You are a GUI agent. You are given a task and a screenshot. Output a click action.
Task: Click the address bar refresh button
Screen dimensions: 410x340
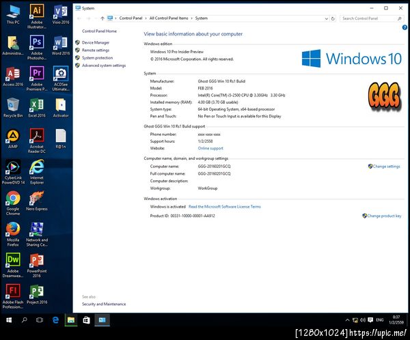333,18
